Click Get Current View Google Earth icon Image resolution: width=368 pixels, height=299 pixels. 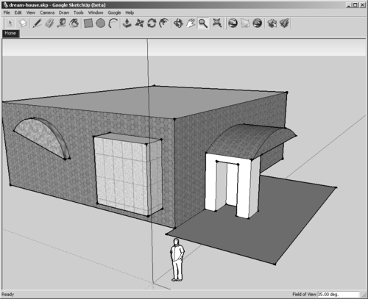[x=233, y=24]
